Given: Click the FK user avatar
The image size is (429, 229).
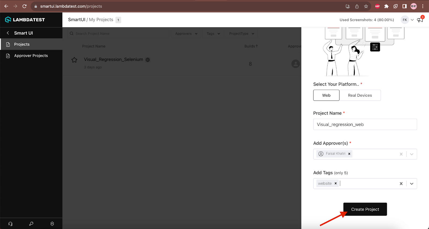Looking at the screenshot, I should pyautogui.click(x=405, y=20).
